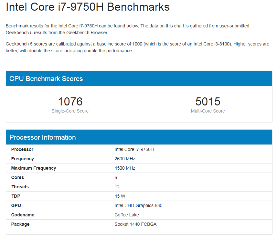Select the Intel Core i7-9750H table value

click(134, 149)
